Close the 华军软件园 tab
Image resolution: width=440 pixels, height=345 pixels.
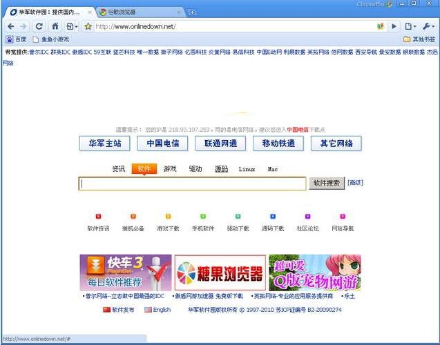tap(90, 12)
